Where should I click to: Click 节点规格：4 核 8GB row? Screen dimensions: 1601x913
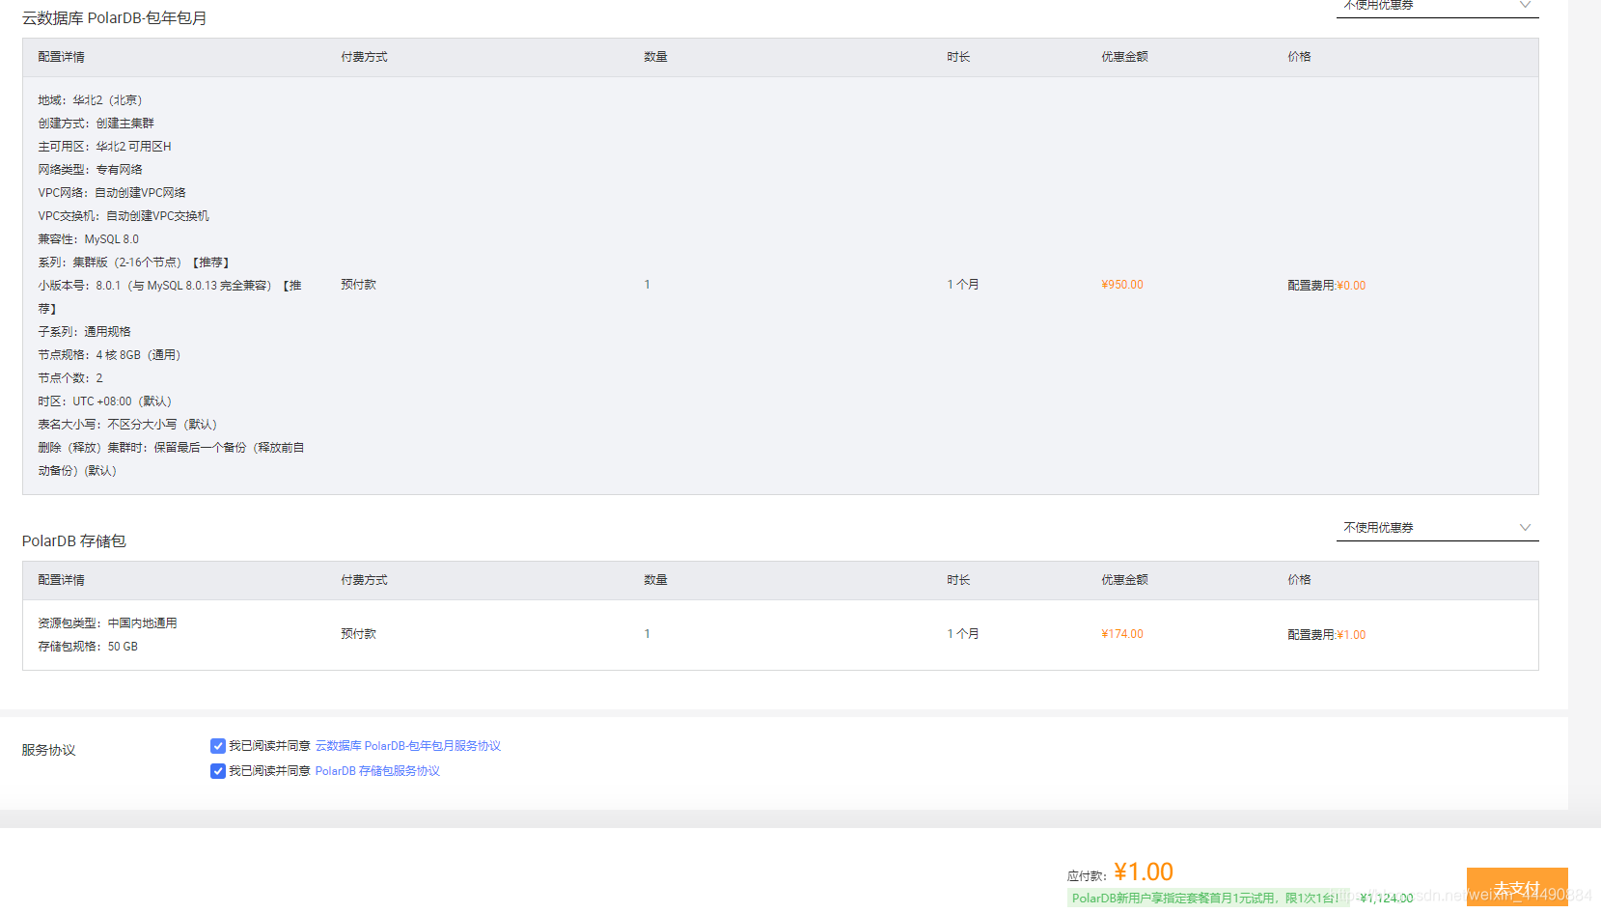[110, 355]
